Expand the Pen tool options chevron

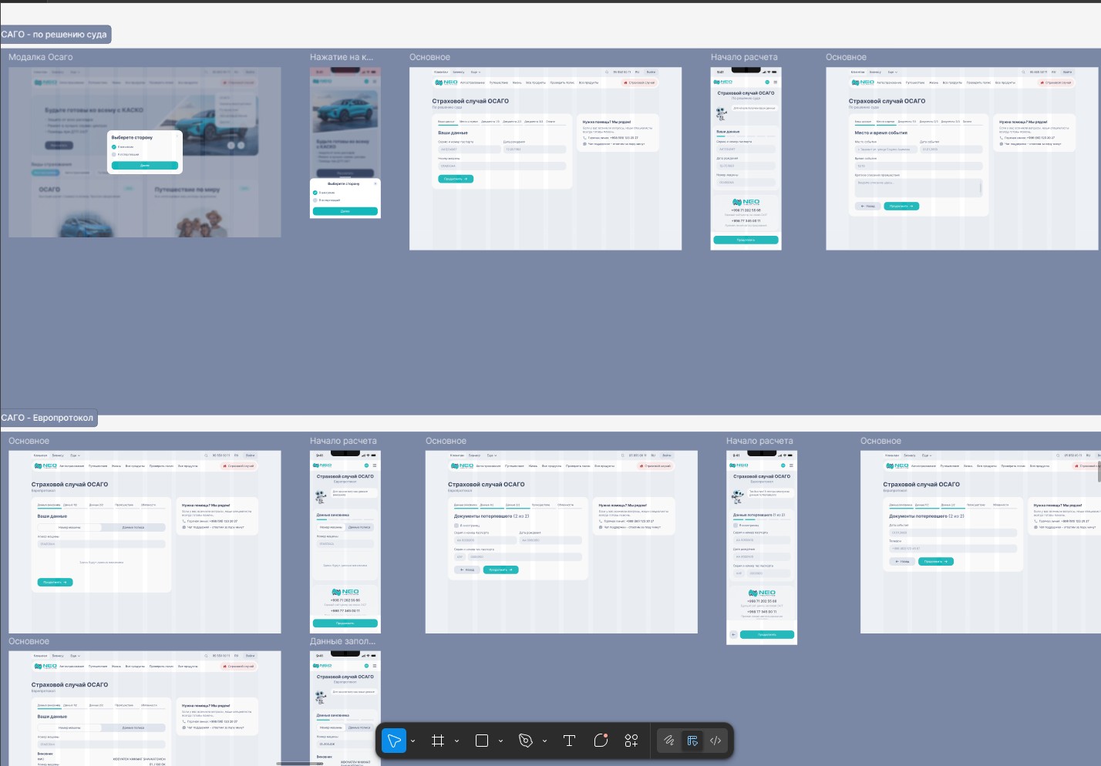coord(545,741)
